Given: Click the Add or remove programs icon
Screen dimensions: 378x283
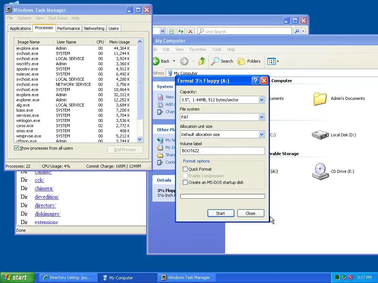Looking at the screenshot, I should point(160,104).
